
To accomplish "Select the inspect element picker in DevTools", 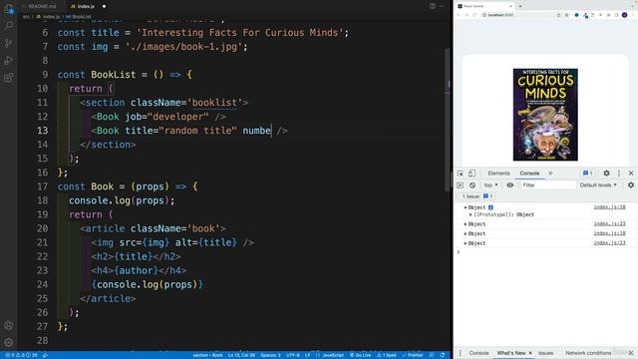I will [461, 174].
